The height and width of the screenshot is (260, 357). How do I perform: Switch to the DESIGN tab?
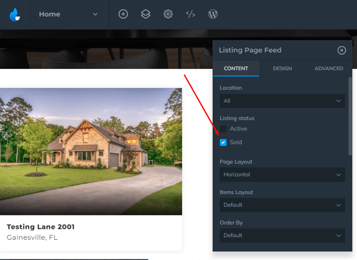282,69
